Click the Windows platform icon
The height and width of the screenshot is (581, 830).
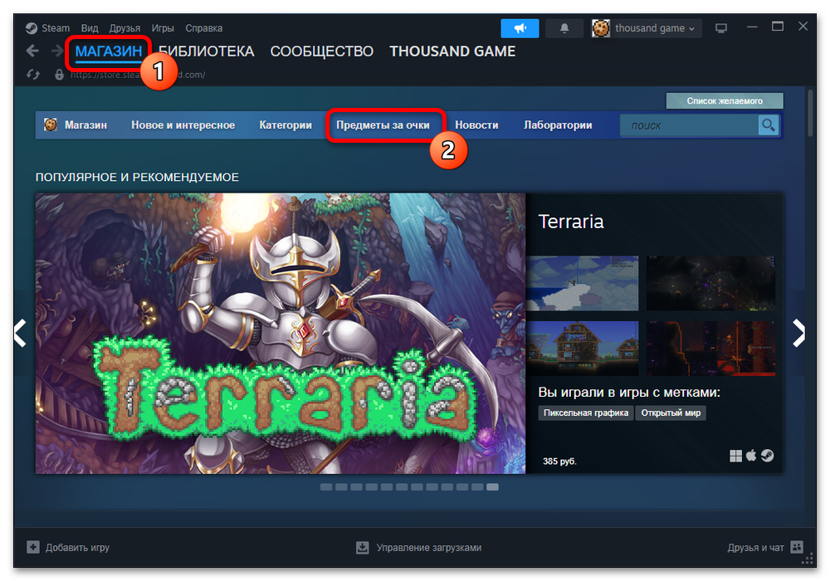(x=735, y=456)
